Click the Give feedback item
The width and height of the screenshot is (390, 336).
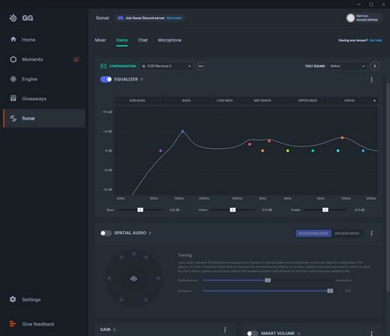(32, 324)
